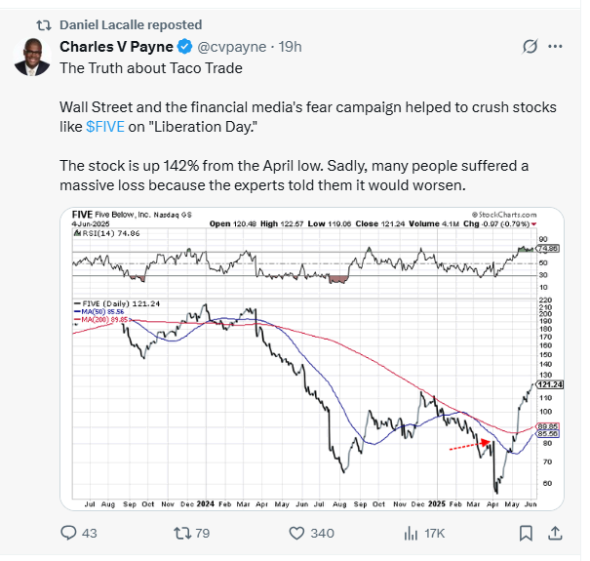This screenshot has height=561, width=590.
Task: Open the FIVE stock chart image
Action: coord(312,359)
